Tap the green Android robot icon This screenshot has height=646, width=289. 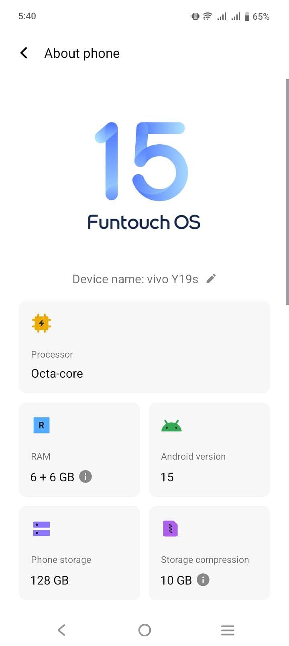click(x=171, y=425)
